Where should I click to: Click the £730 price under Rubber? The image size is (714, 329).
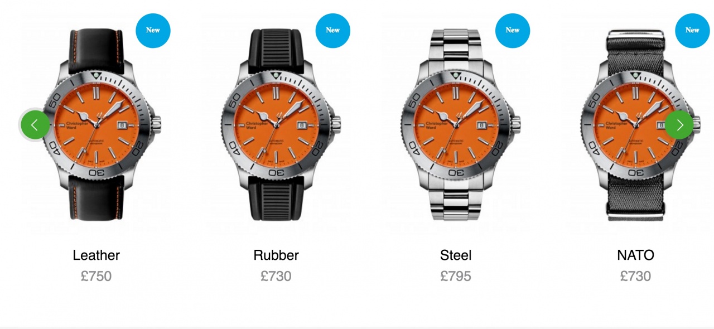[x=276, y=276]
